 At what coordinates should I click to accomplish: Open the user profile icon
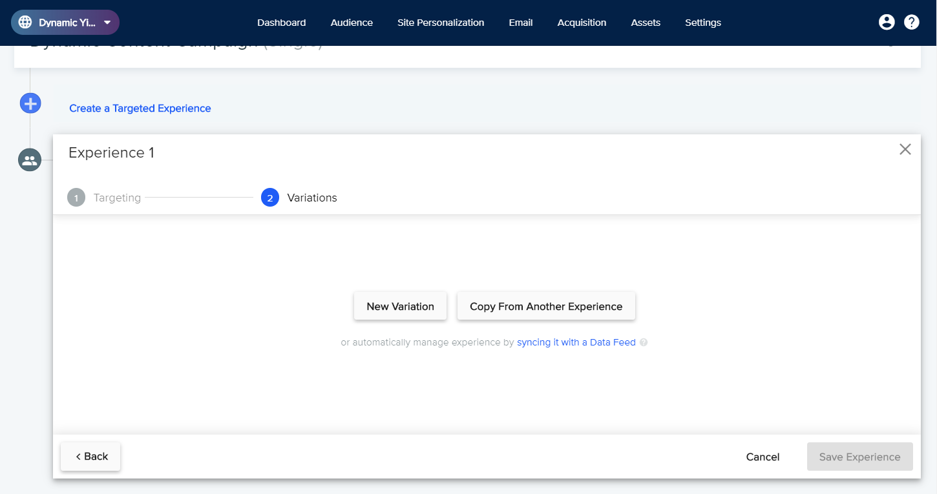887,21
